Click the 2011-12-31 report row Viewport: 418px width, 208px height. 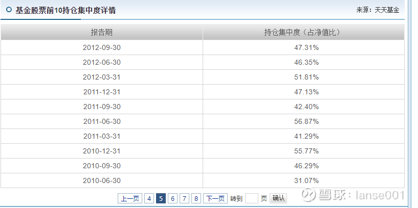tap(101, 92)
